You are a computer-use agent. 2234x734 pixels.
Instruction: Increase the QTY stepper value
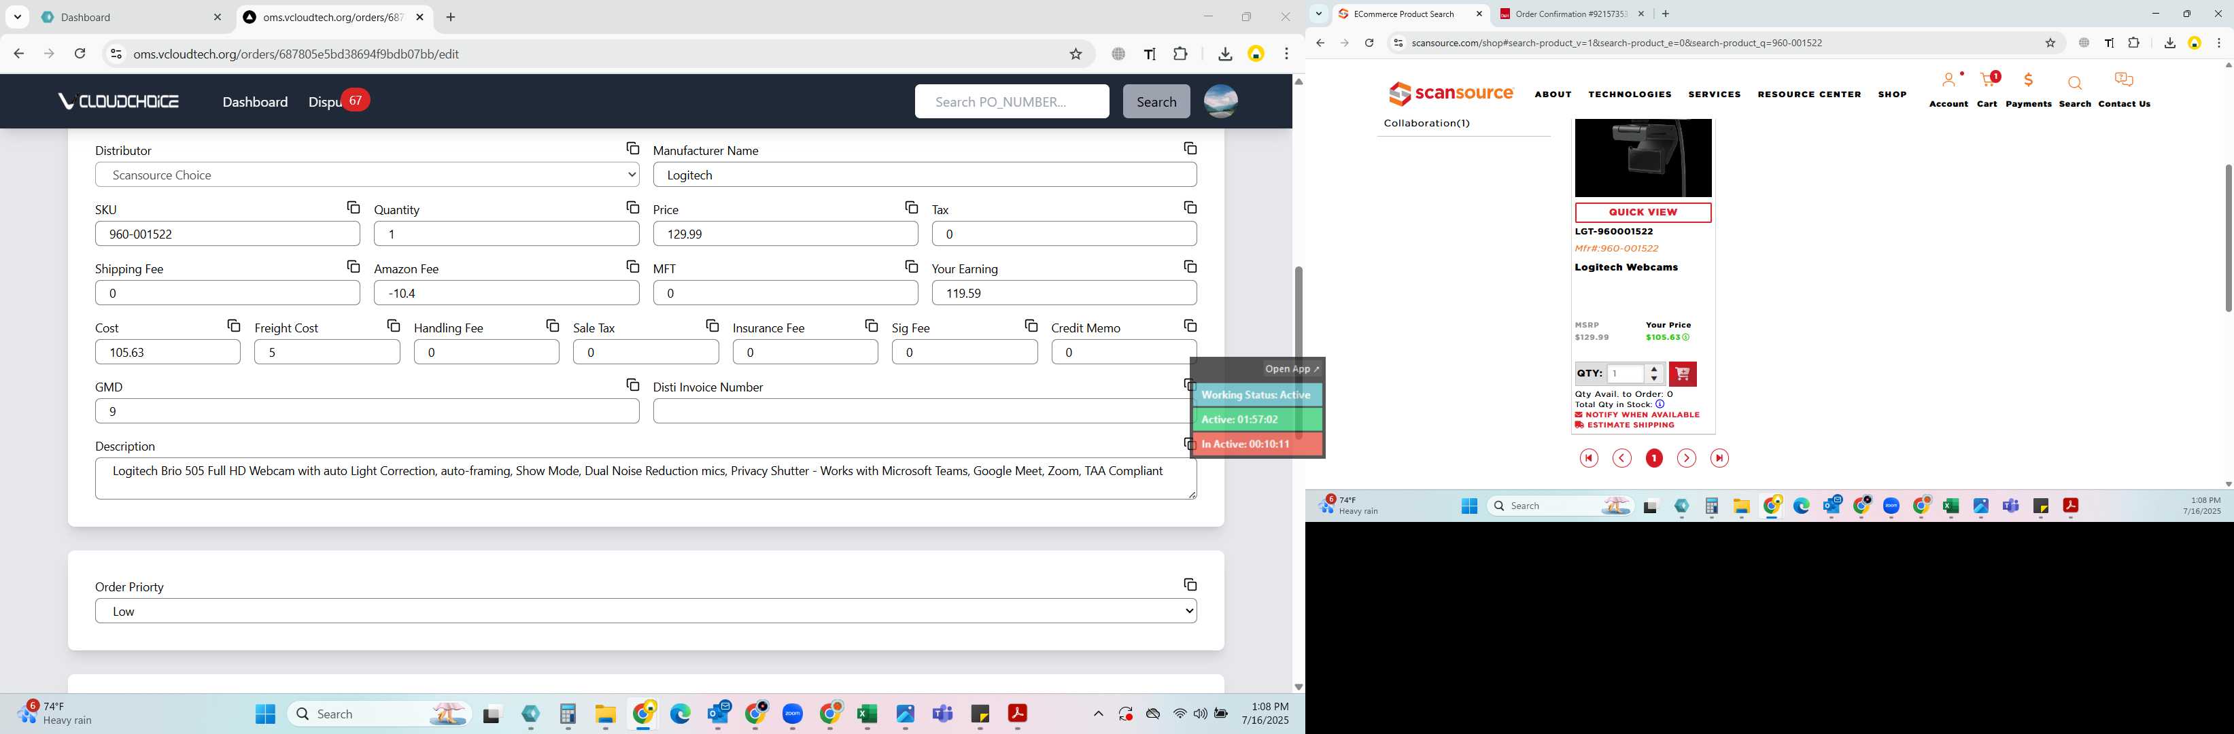[1655, 368]
